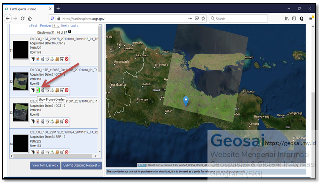The height and width of the screenshot is (183, 319).
Task: Exclude result 31 from results
Action: tap(66, 59)
